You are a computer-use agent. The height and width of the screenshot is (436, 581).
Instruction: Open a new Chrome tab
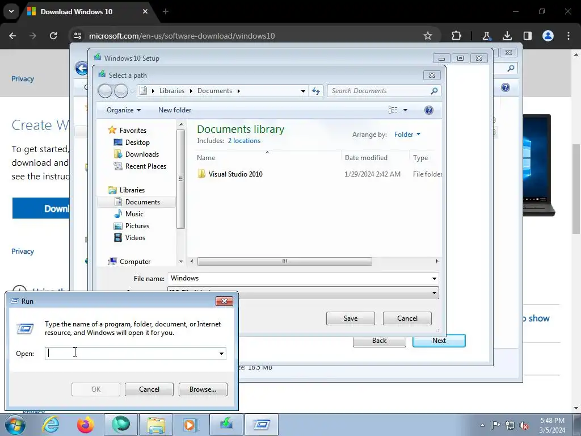(x=166, y=11)
